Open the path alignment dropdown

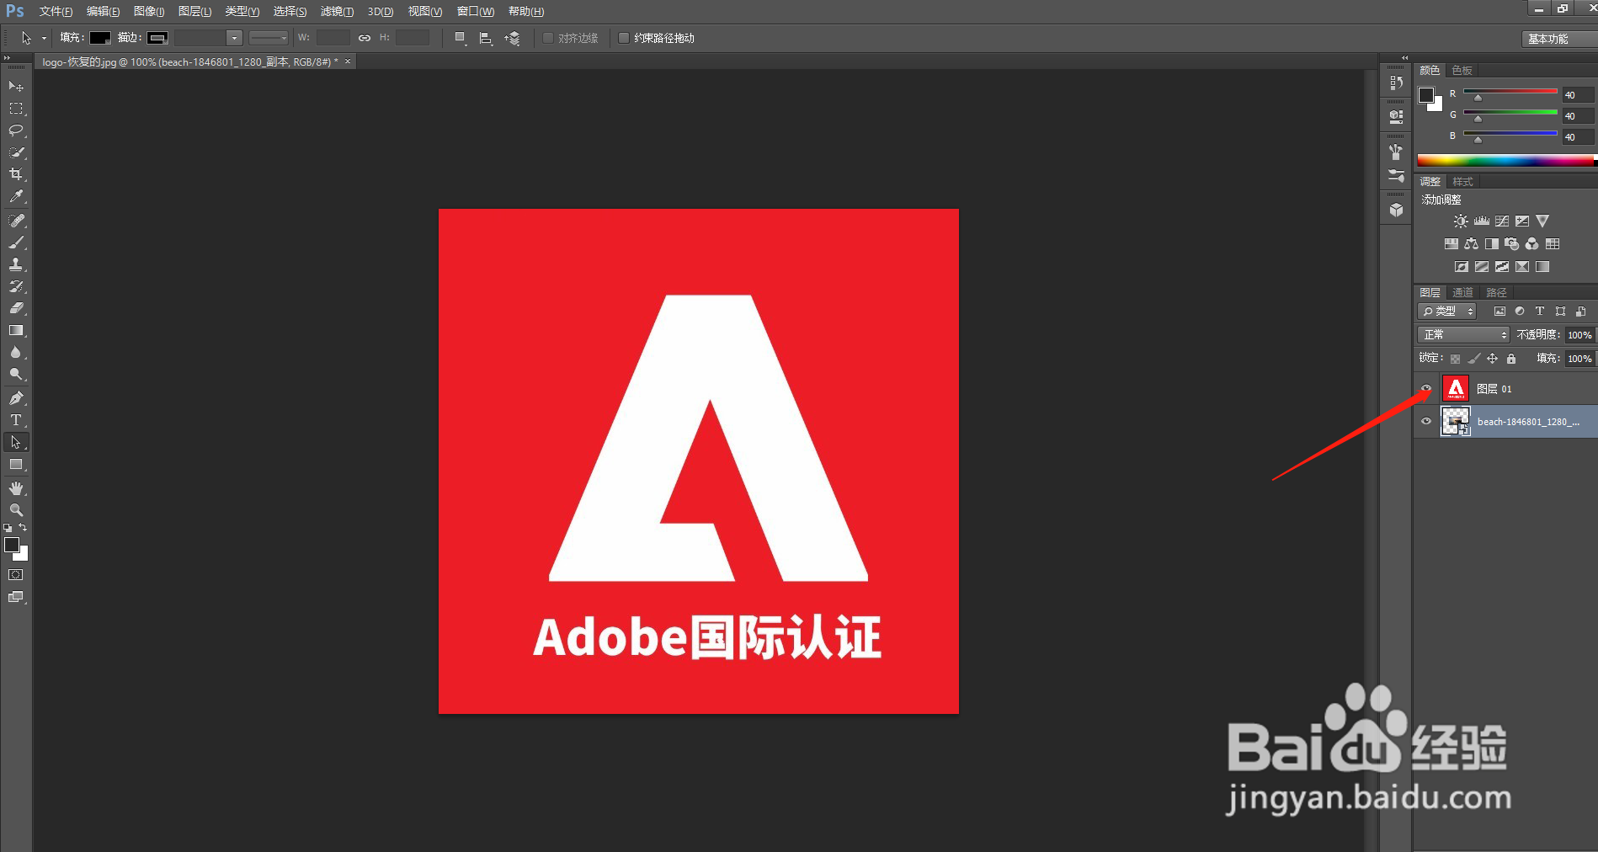tap(486, 38)
